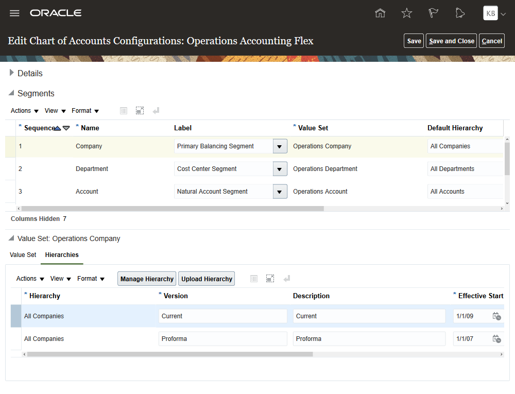Open date picker for 1/1/09 start date
Viewport: 515px width, 394px height.
[496, 316]
